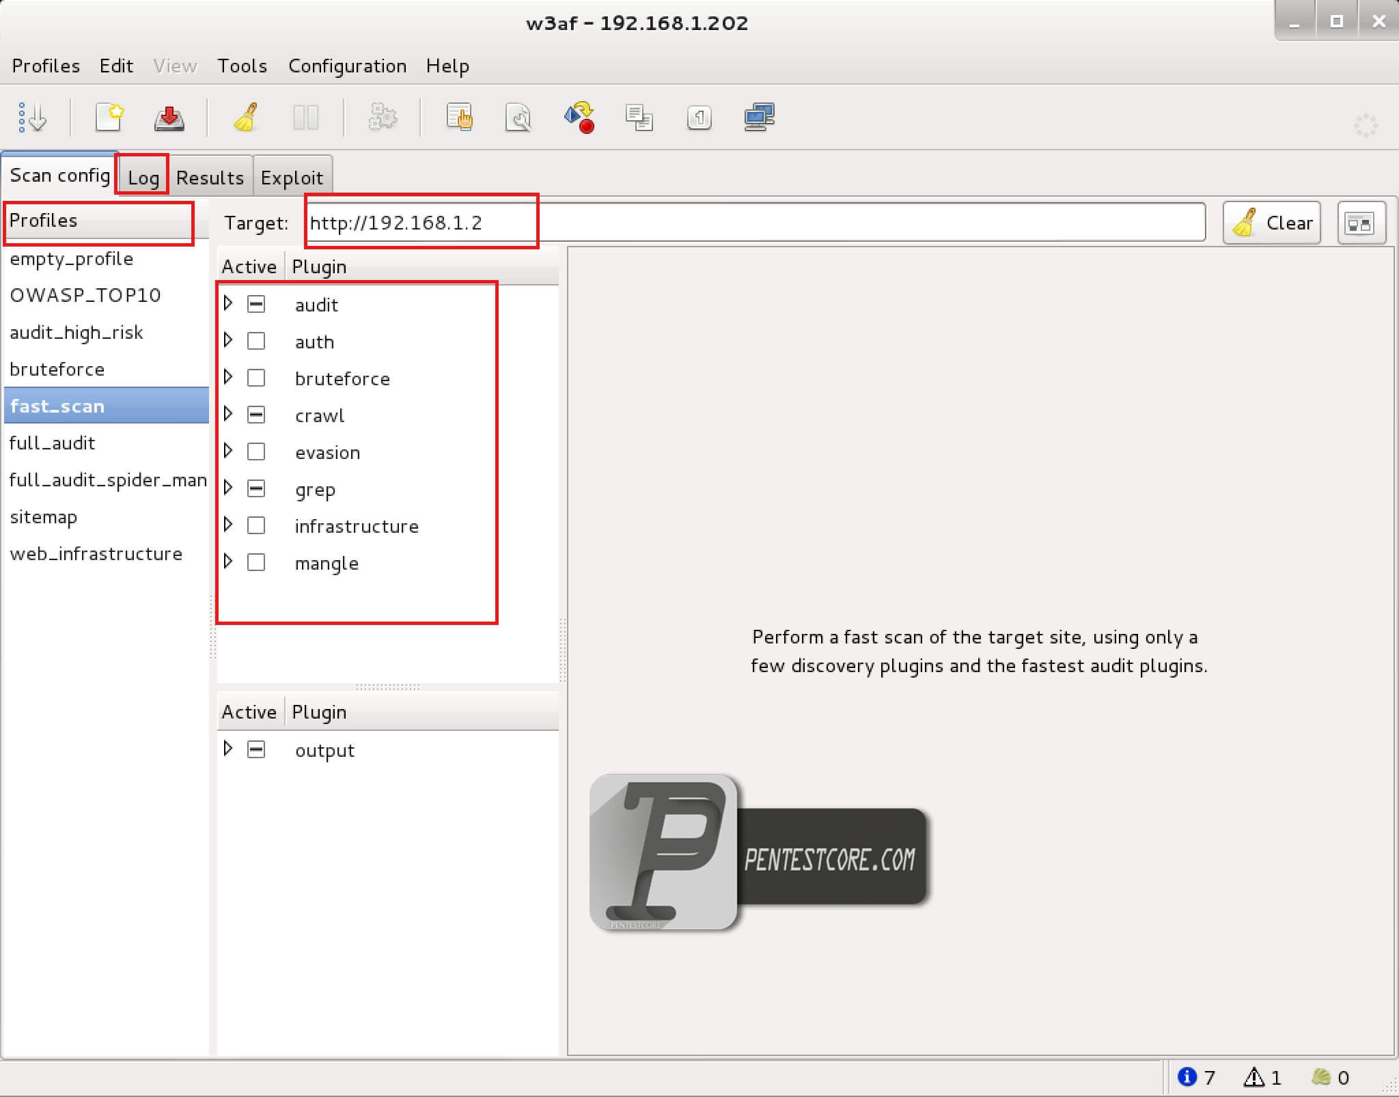
Task: Expand the evasion plugin tree
Action: (x=228, y=450)
